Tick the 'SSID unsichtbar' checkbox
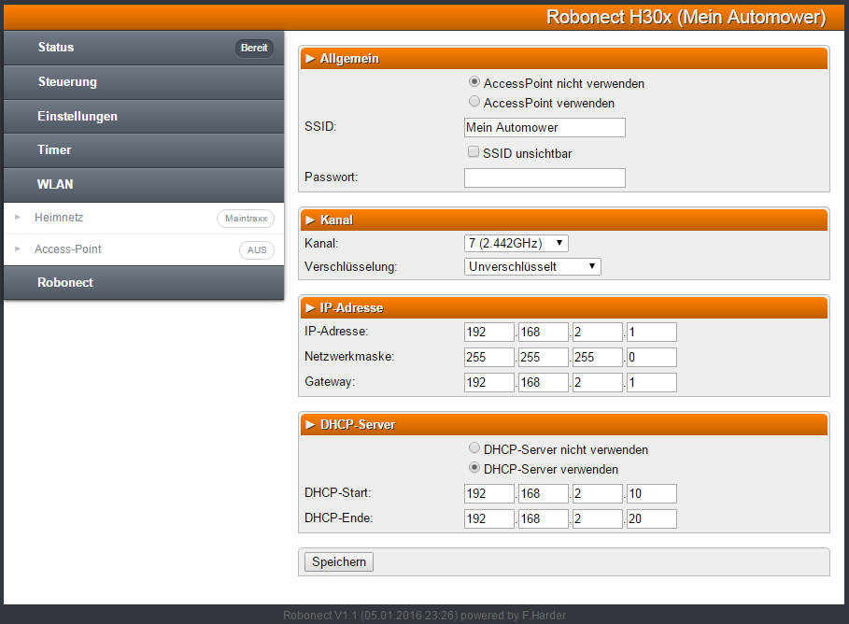849x624 pixels. (474, 151)
